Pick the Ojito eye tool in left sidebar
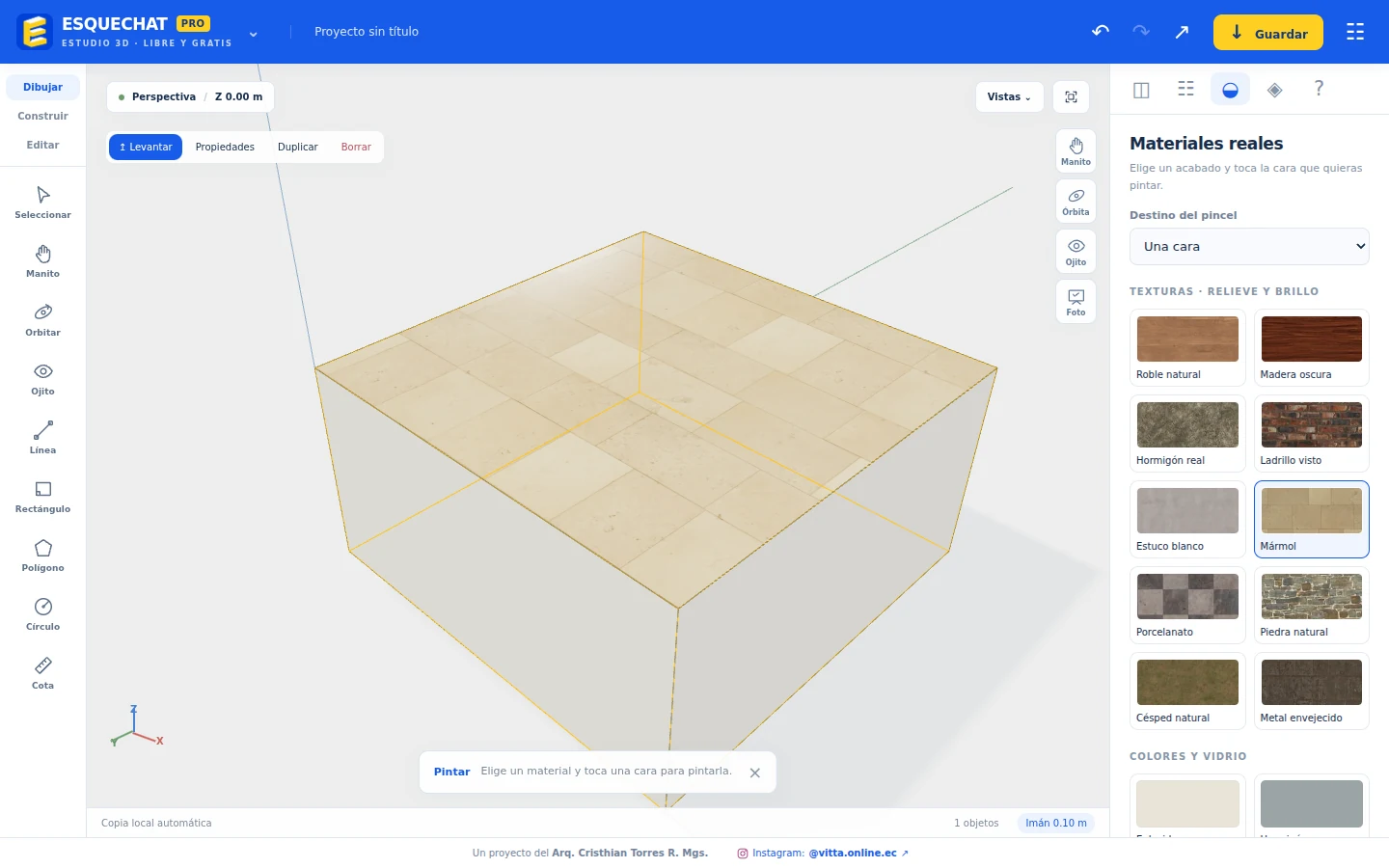The image size is (1389, 868). [42, 379]
